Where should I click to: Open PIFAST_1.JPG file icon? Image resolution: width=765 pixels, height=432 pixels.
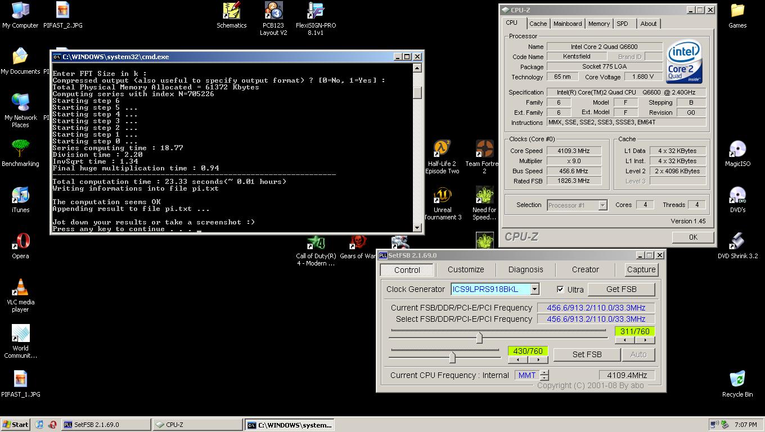[x=20, y=384]
